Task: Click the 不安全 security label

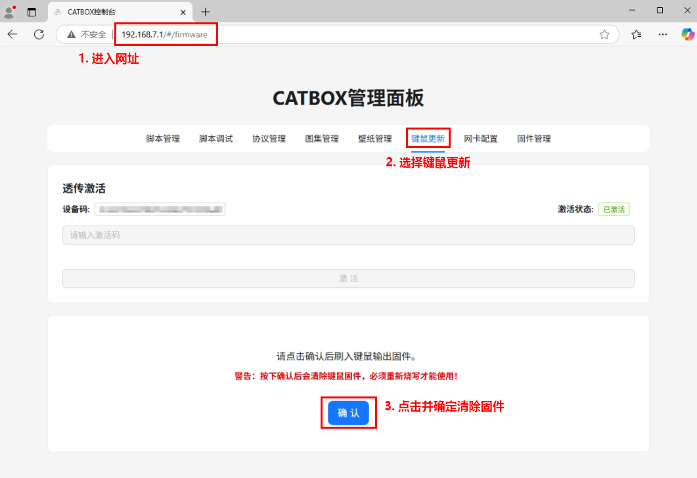Action: (x=93, y=34)
